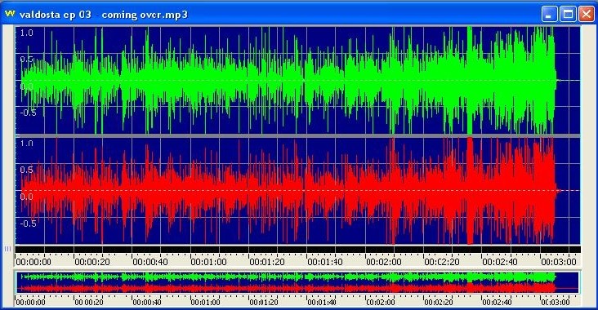
Task: Click 00:02:00 on the overview timeline
Action: tap(381, 303)
